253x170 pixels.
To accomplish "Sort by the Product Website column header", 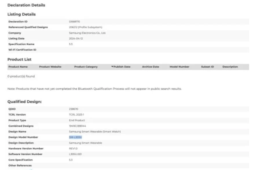I will coord(50,67).
